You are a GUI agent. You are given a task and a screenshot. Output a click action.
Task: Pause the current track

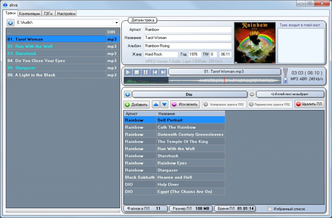[146, 73]
